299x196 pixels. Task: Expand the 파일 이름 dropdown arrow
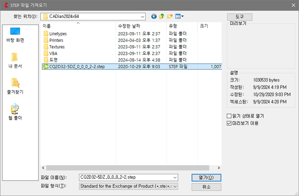175,177
